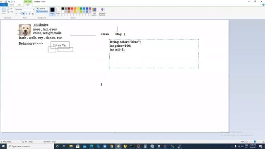Open Task View on the taskbar
Screen dimensions: 265x149
click(x=64, y=146)
